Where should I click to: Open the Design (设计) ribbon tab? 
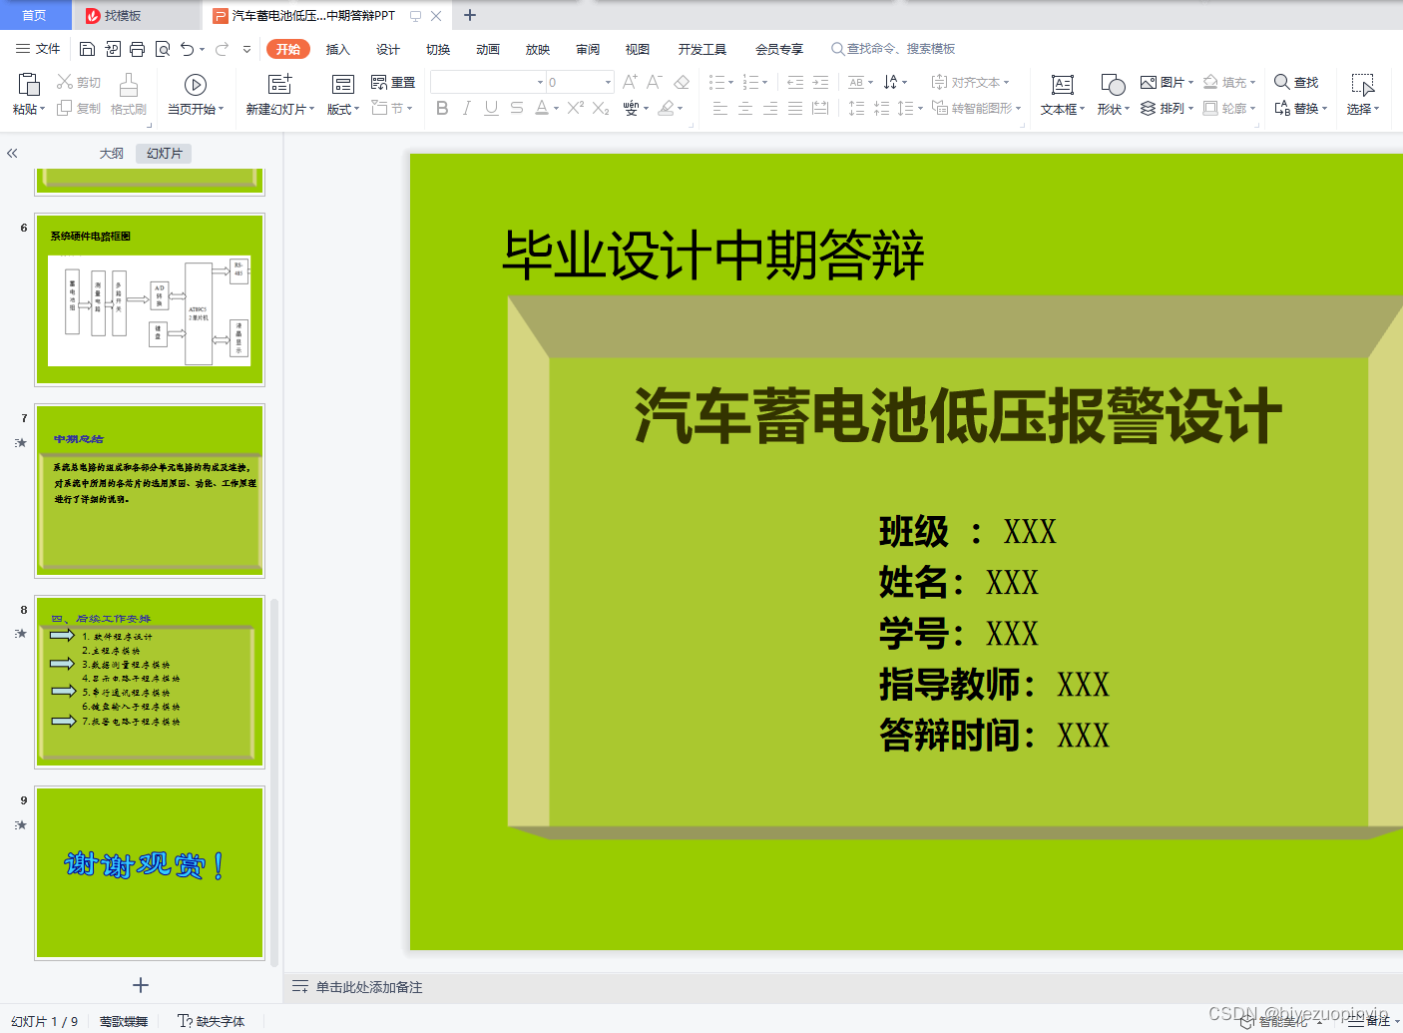tap(388, 49)
